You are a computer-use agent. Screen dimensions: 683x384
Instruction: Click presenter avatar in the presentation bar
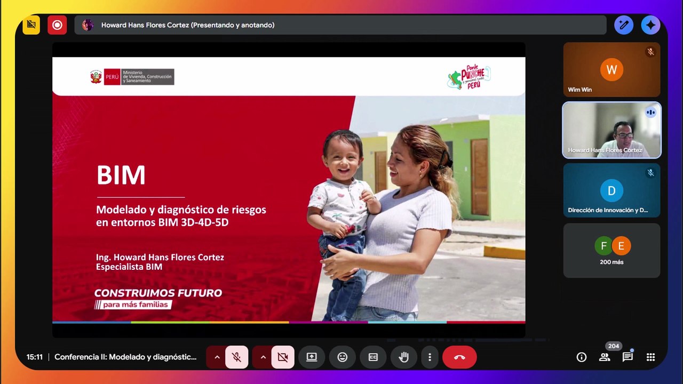(88, 25)
